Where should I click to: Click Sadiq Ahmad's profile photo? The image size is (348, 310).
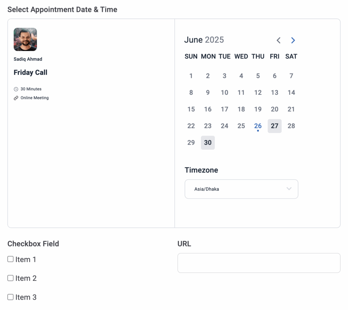[25, 39]
